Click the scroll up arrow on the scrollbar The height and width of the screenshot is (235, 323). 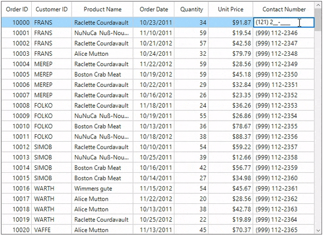pyautogui.click(x=318, y=5)
